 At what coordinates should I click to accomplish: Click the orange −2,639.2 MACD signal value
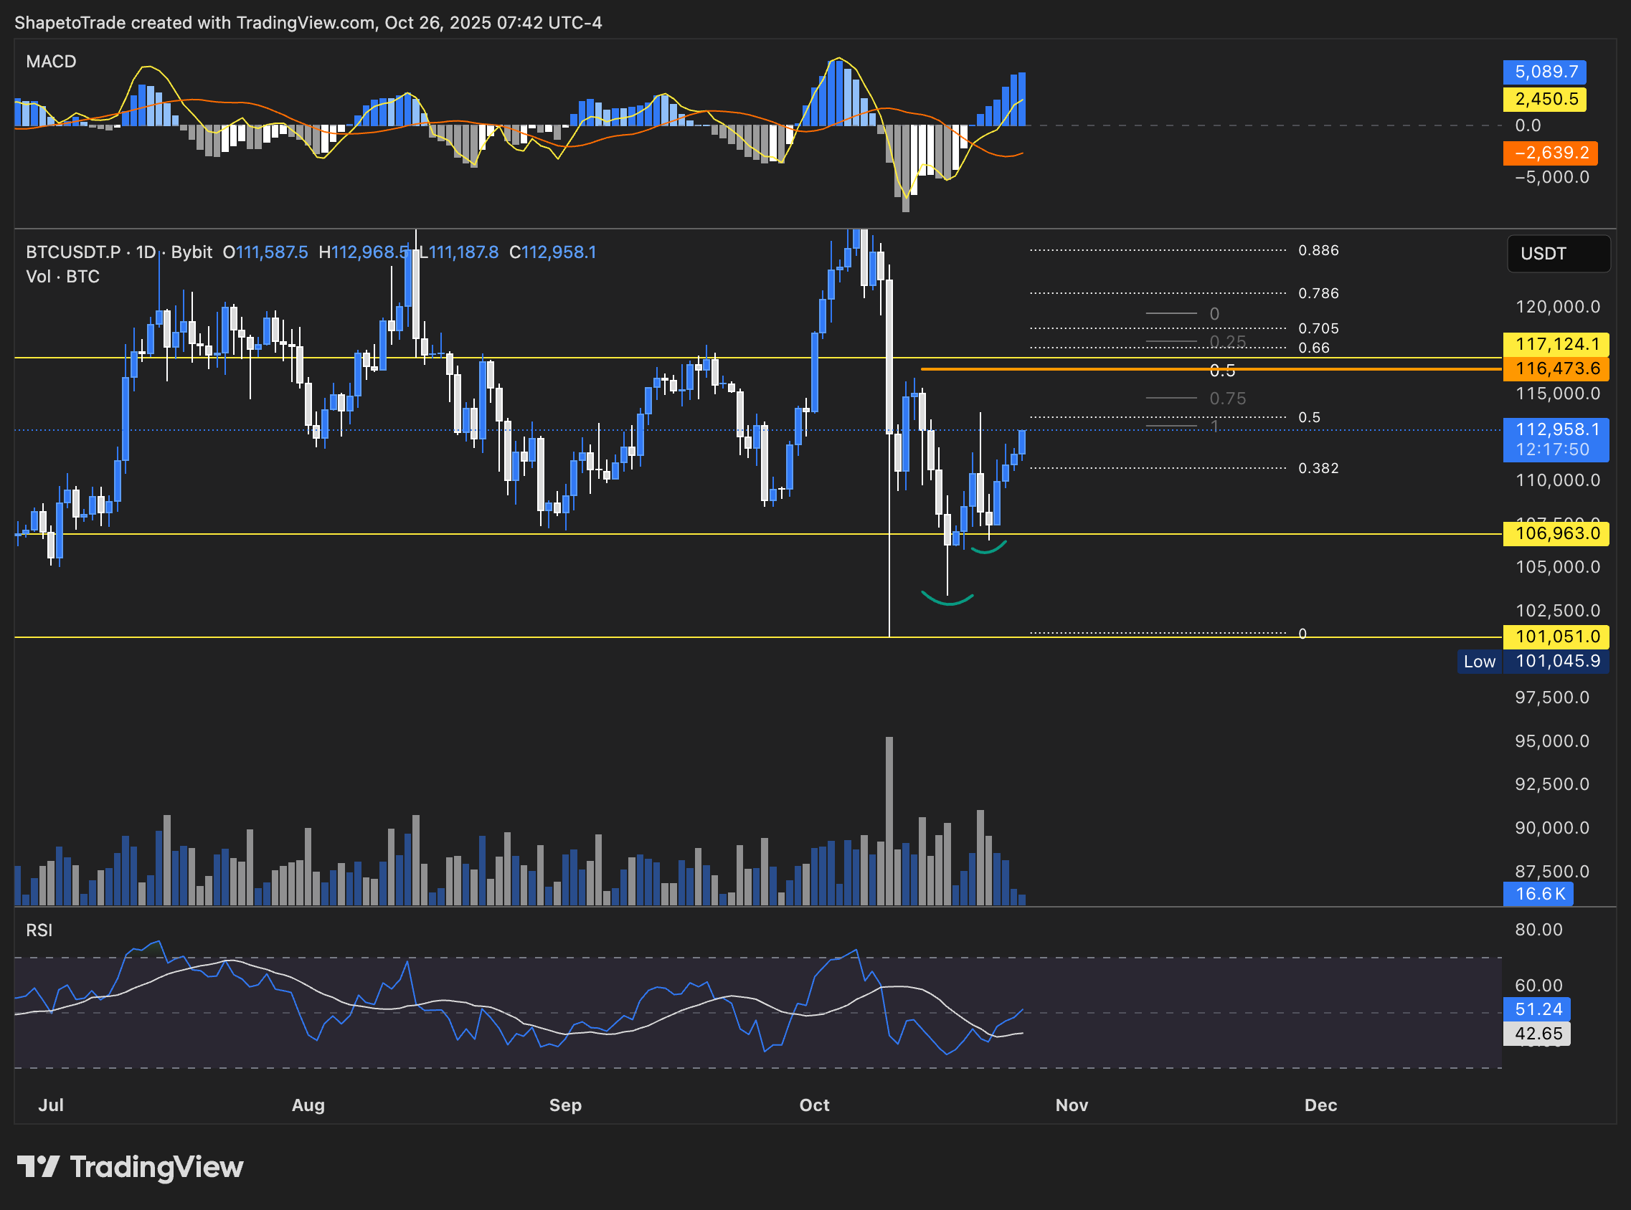click(1550, 153)
